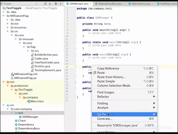Screen dimensions: 178x134
Task: Choose Recompile 'SDKManager.java' menu item
Action: tap(124, 125)
